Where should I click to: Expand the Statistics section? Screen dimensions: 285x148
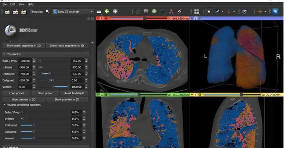(x=45, y=147)
